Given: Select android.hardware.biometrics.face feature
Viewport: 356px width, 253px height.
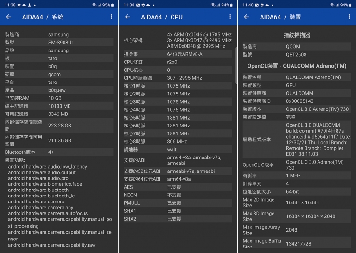Looking at the screenshot, I should (45, 184).
